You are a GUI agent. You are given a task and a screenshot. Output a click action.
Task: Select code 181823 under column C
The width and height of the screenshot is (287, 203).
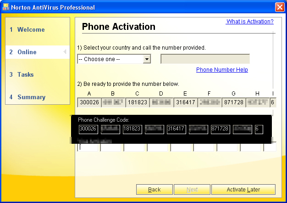pyautogui.click(x=137, y=102)
